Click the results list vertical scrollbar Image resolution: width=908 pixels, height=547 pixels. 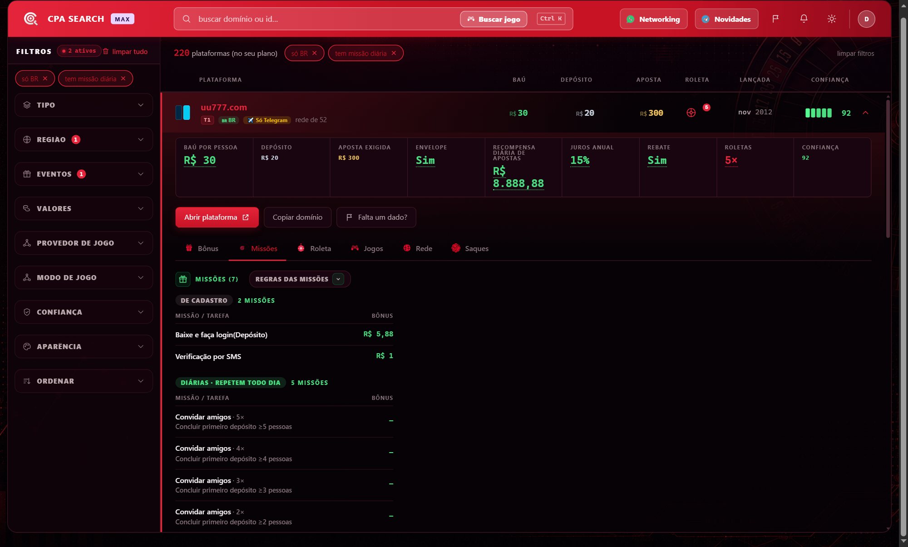[888, 168]
